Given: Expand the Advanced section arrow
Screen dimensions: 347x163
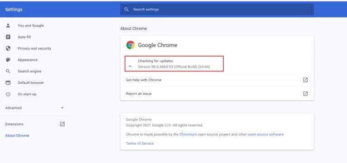Looking at the screenshot, I should [62, 108].
